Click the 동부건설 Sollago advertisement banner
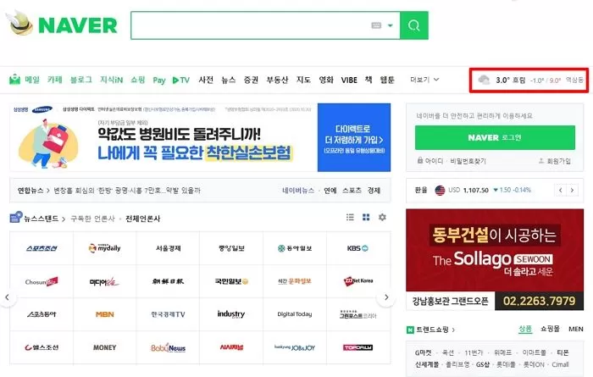Viewport: 593px width, 377px height. [x=495, y=259]
